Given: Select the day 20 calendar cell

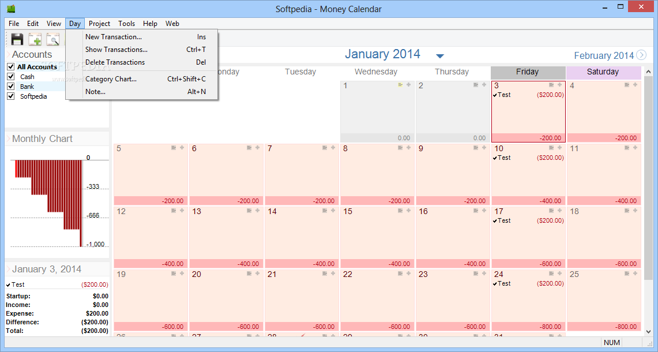Looking at the screenshot, I should (226, 300).
